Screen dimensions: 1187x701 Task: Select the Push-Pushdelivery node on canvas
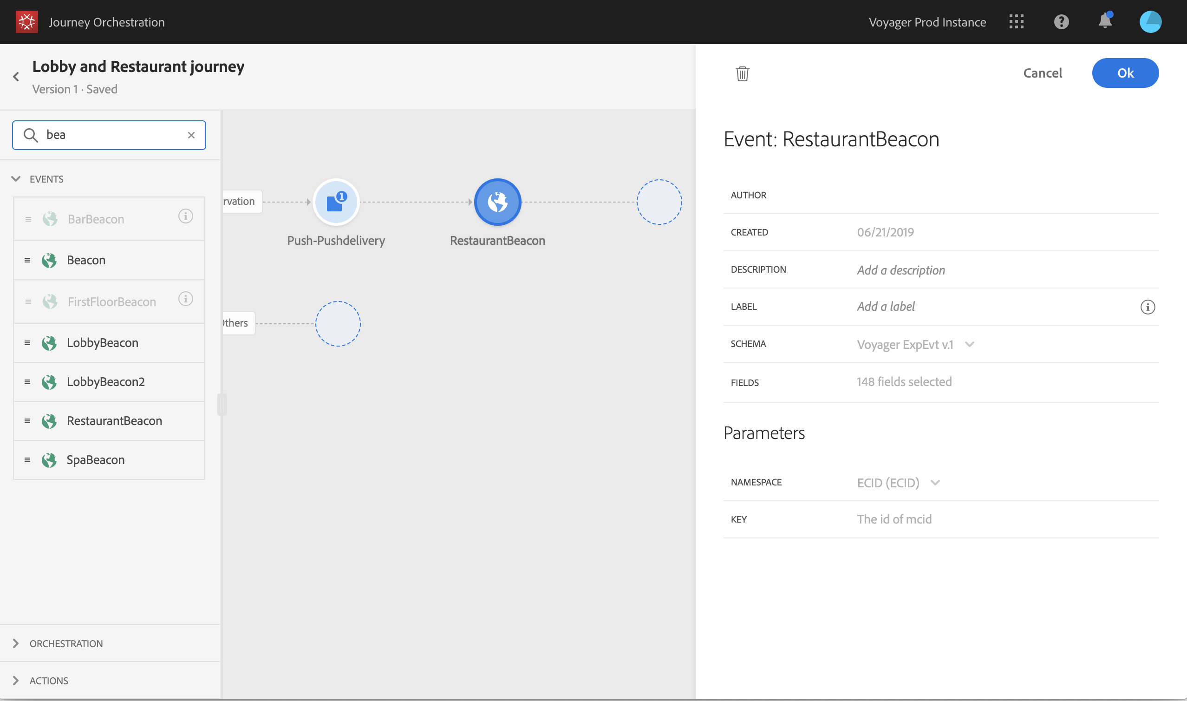[336, 202]
